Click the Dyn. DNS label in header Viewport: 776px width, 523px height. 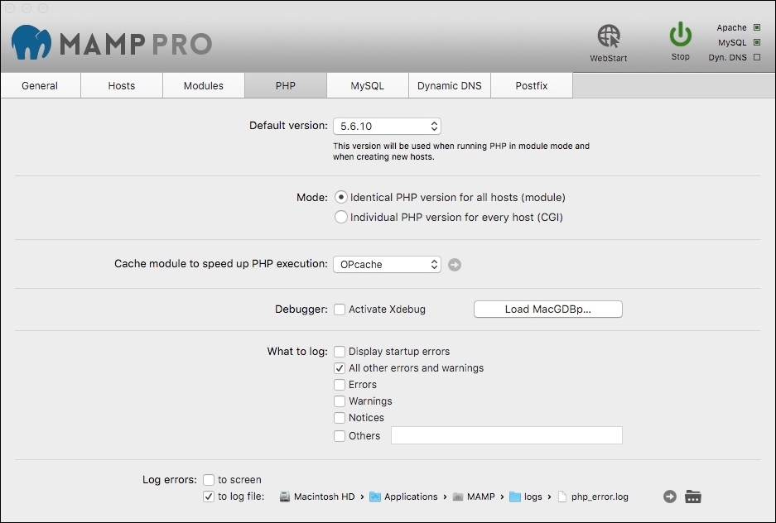[x=727, y=57]
